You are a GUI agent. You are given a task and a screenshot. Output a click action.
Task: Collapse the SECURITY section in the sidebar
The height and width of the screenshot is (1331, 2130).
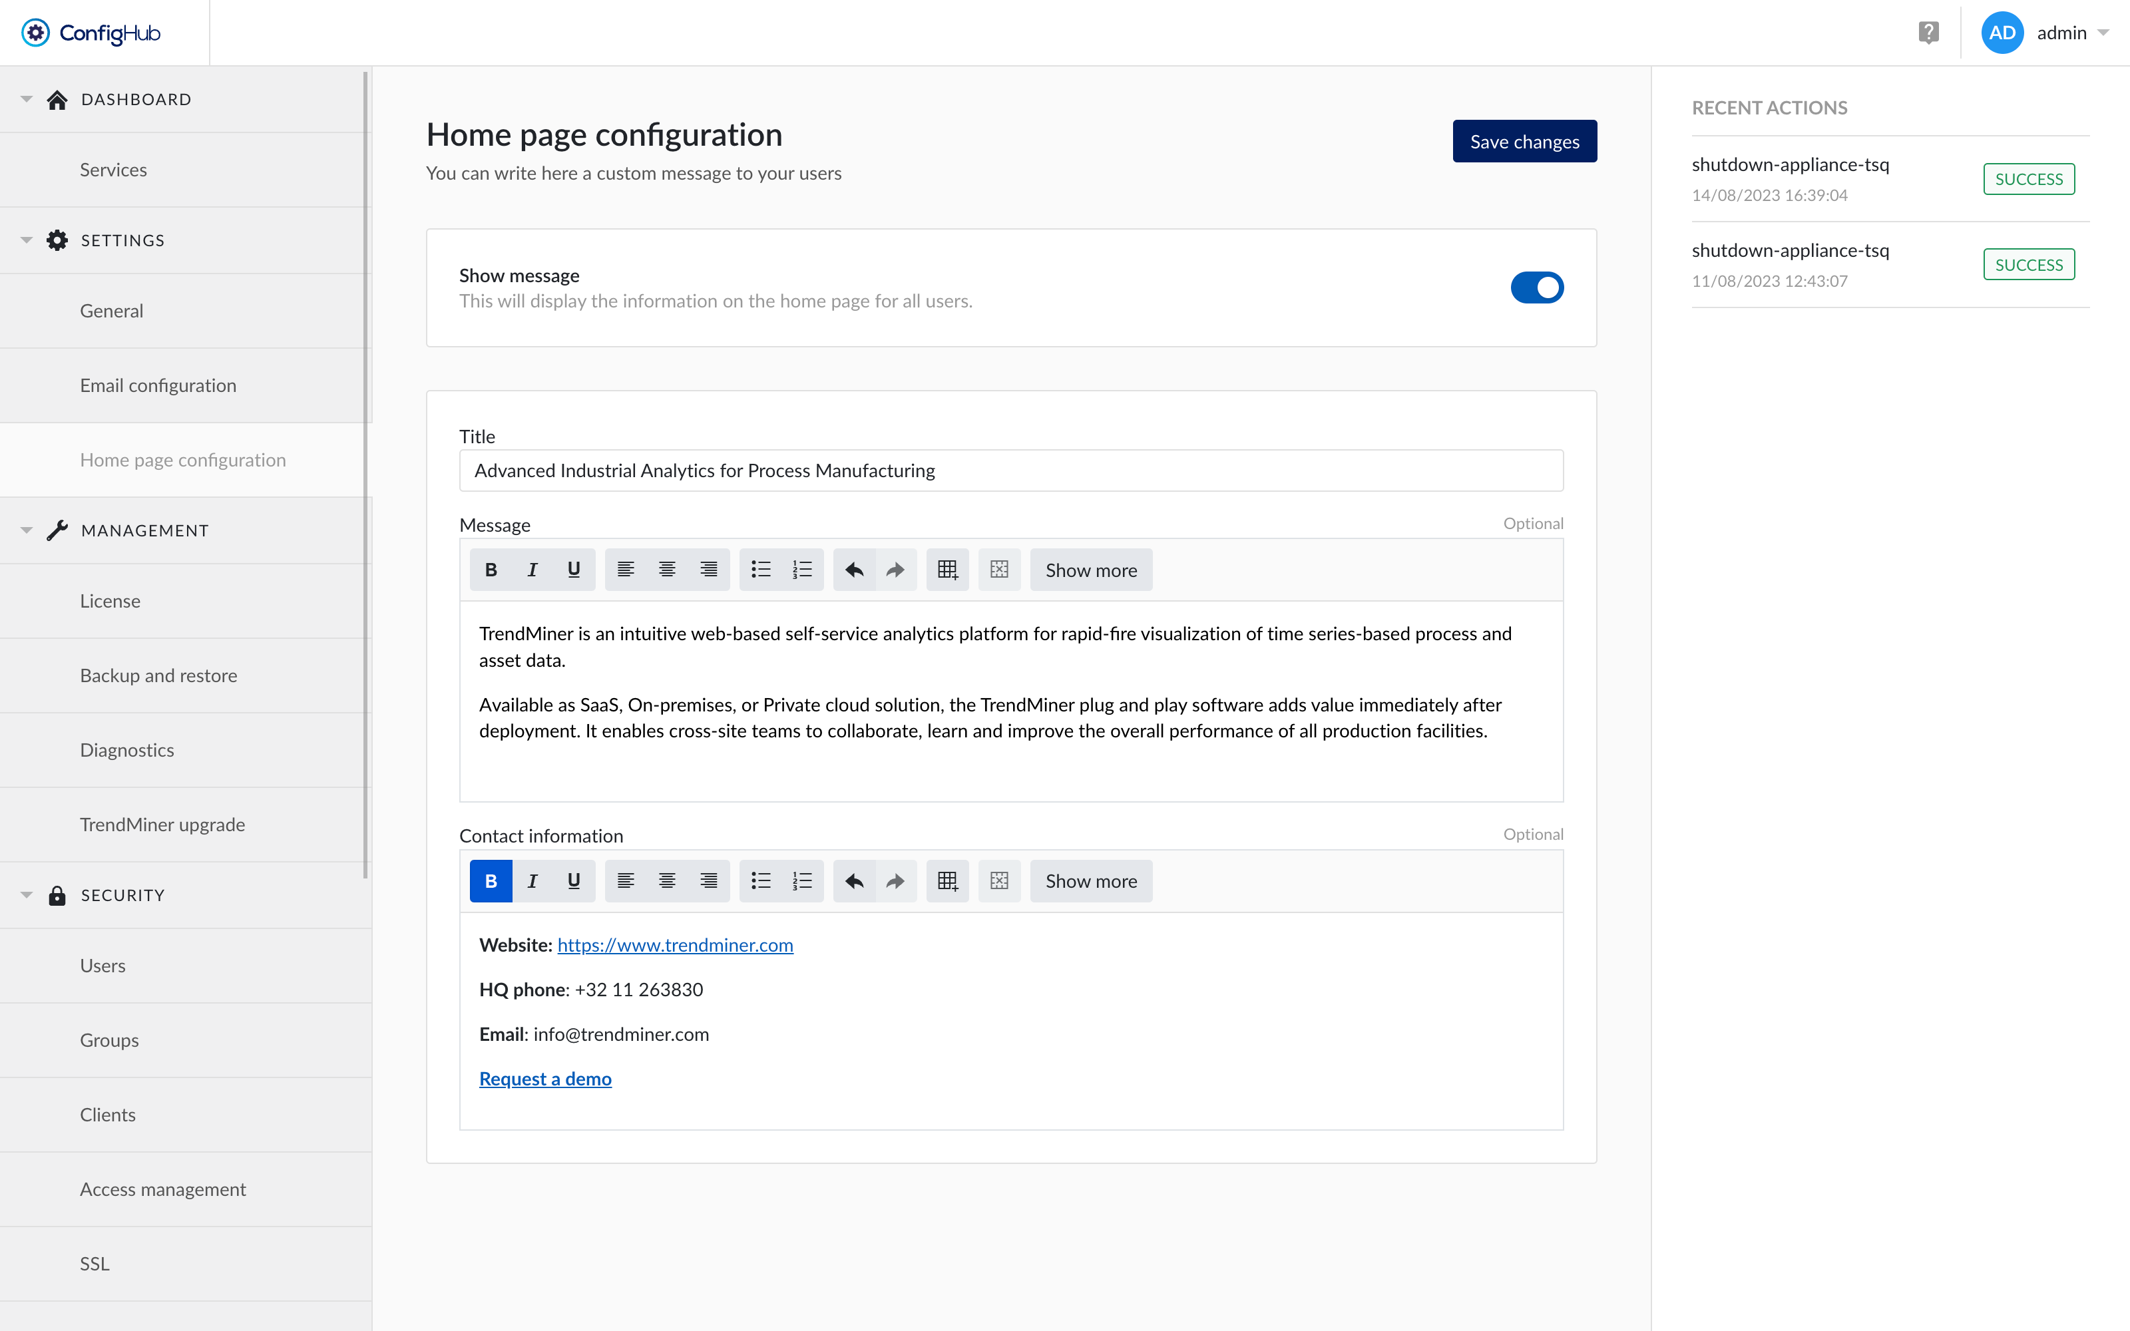click(x=27, y=894)
